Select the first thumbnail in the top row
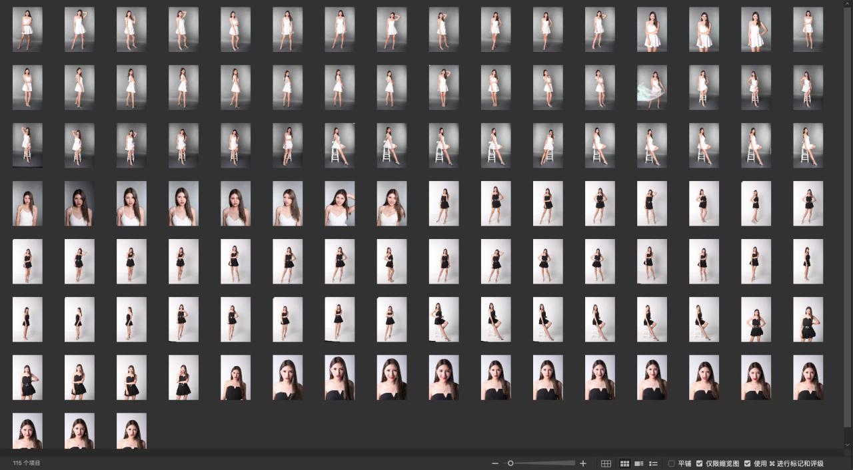Viewport: 853px width, 470px height. point(27,29)
